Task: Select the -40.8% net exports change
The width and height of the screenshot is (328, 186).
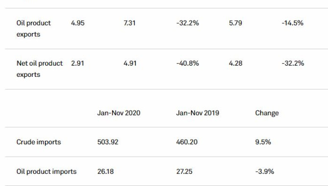Action: point(187,64)
